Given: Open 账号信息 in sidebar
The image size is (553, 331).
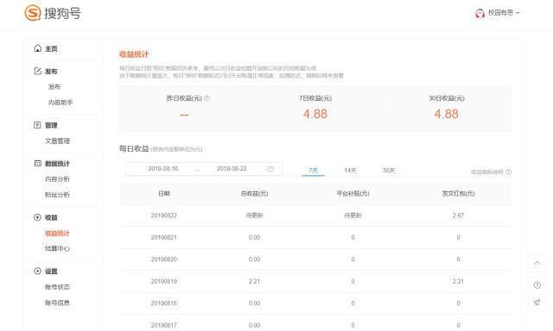Looking at the screenshot, I should pyautogui.click(x=58, y=303).
